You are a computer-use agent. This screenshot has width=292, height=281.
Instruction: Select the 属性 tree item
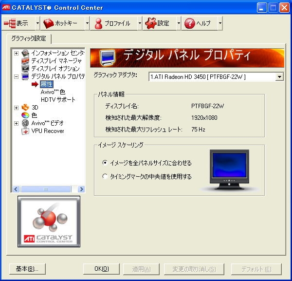click(x=47, y=84)
